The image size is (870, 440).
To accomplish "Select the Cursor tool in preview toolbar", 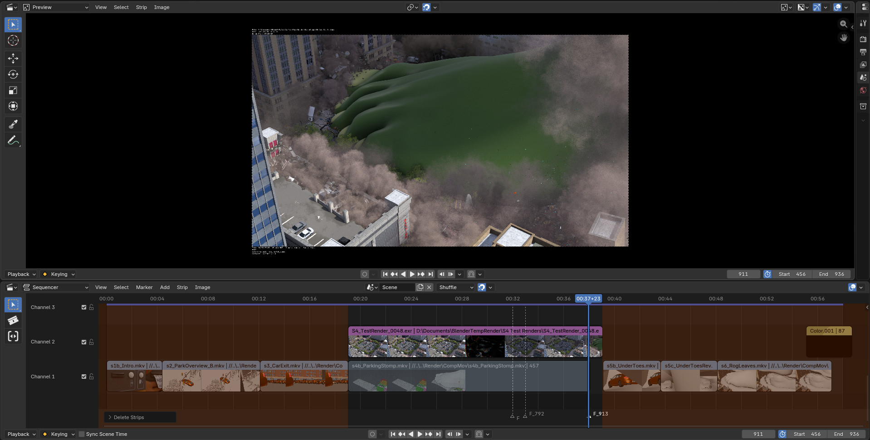I will (13, 40).
